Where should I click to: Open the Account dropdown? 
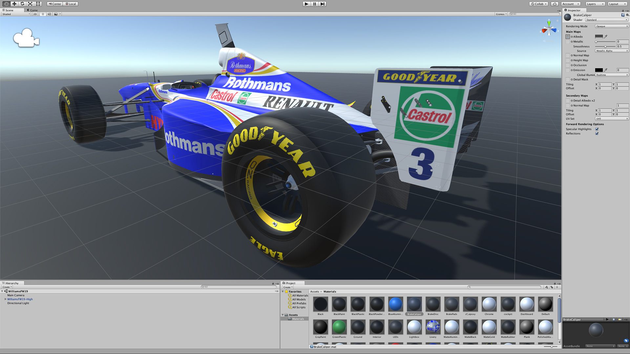tap(571, 4)
